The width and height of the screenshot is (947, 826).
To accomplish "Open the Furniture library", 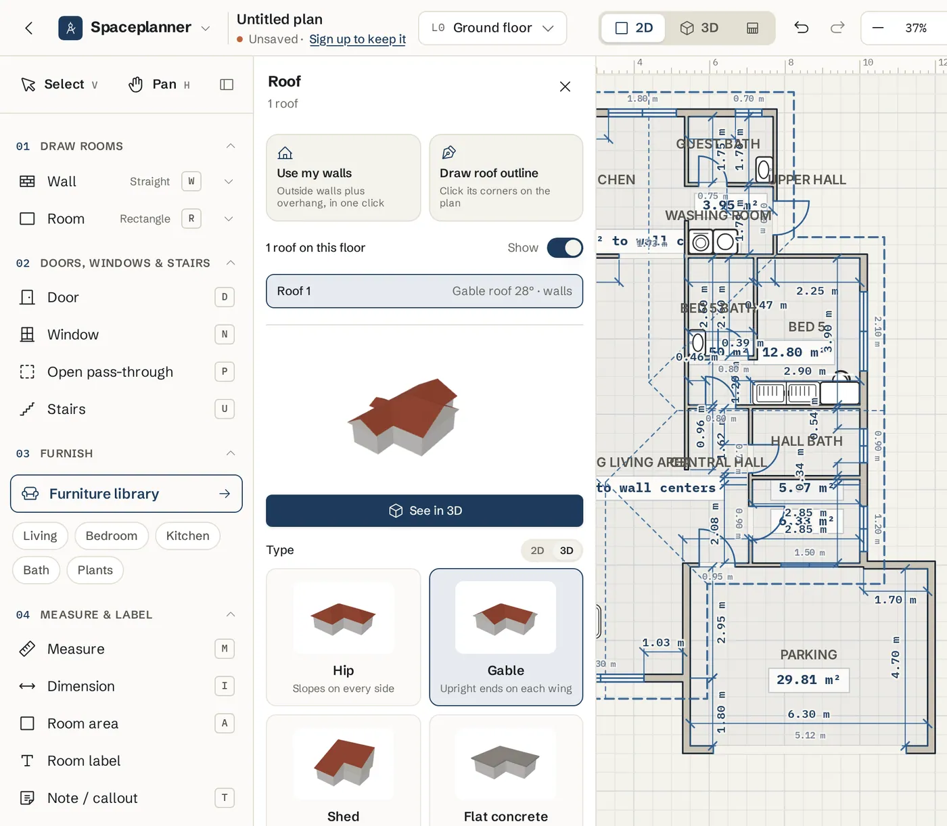I will coord(126,494).
